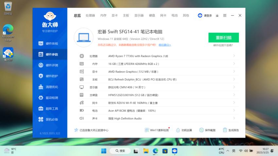Open 硬件防护 shield icon
This screenshot has height=156, width=278.
41,76
